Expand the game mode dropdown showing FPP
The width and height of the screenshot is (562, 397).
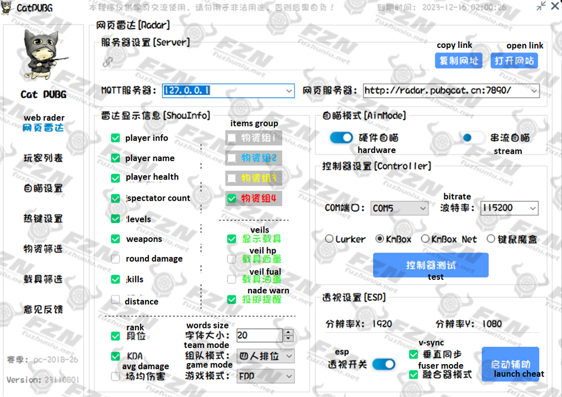pyautogui.click(x=289, y=376)
